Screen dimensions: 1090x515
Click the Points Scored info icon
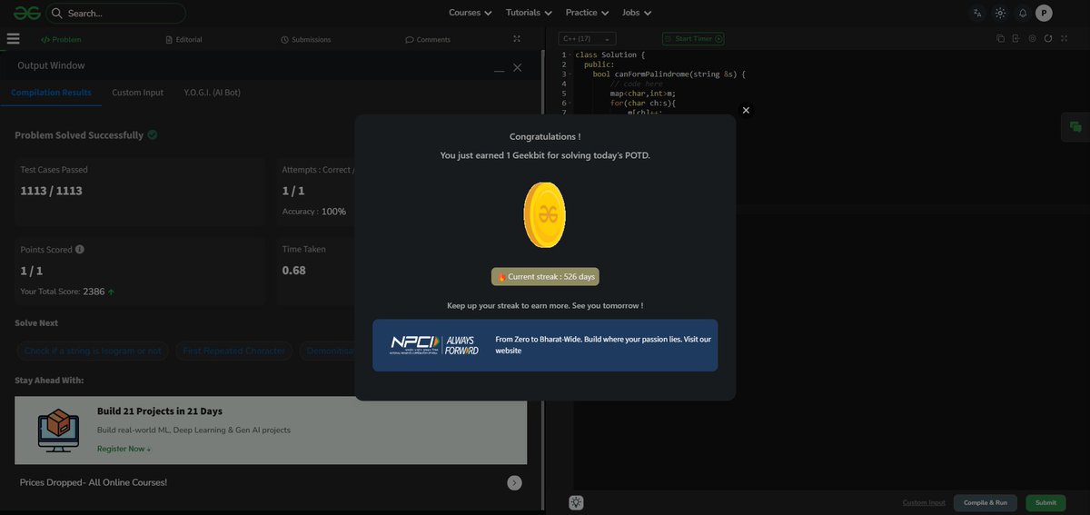click(80, 250)
